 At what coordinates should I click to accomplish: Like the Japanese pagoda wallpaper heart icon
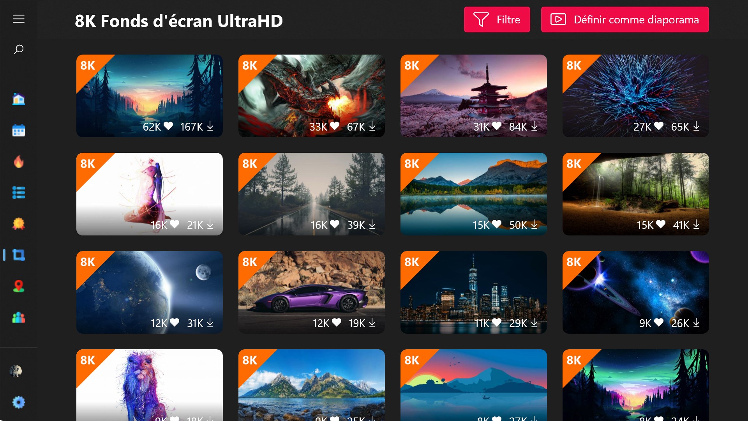(x=497, y=126)
